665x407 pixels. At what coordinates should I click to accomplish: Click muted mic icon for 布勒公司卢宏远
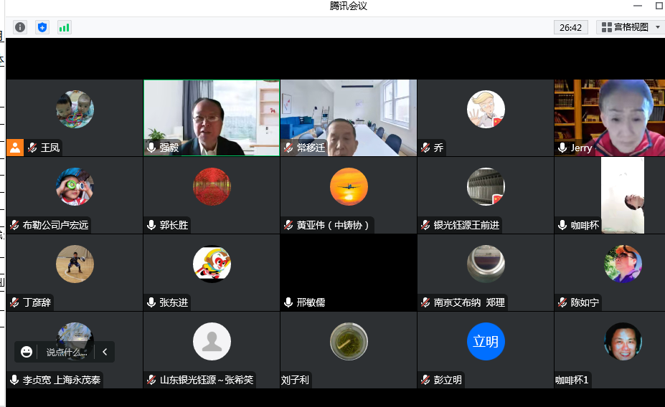(14, 225)
